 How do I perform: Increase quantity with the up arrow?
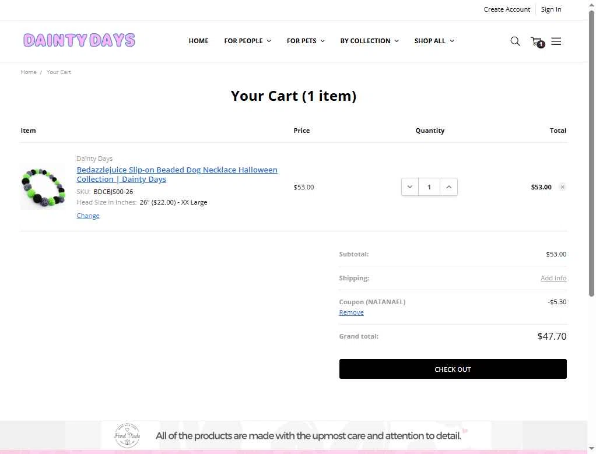coord(449,187)
